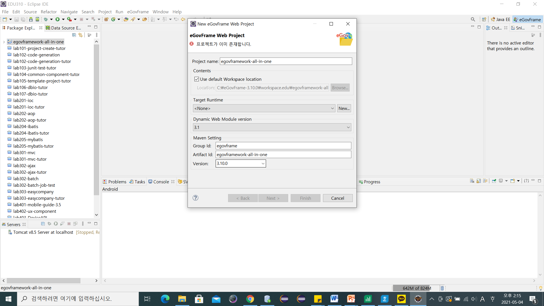Click the New wizard toolbar icon
544x306 pixels.
coord(5,19)
